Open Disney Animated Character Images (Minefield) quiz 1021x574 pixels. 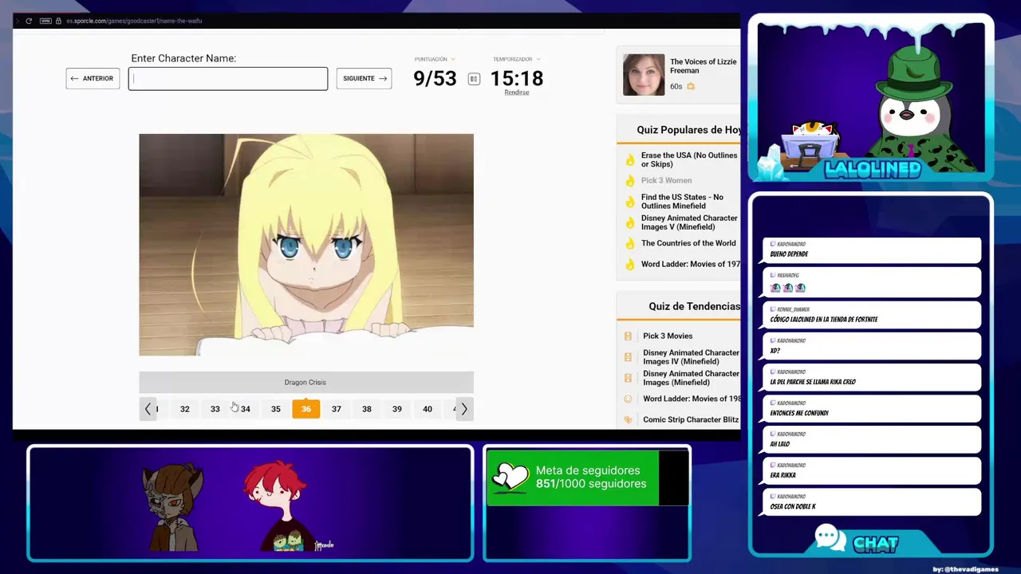coord(691,377)
